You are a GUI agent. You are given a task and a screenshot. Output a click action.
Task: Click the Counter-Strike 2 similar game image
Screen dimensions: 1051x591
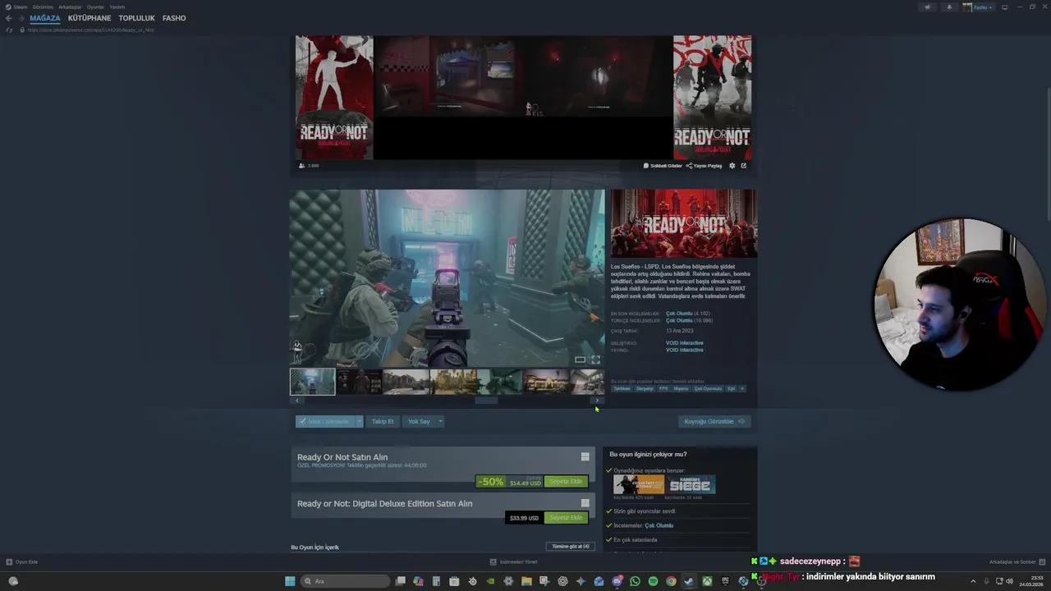(639, 484)
